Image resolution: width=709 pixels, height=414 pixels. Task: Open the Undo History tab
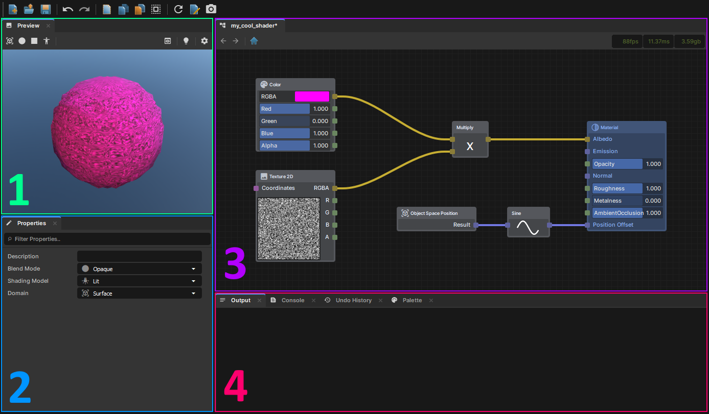coord(353,300)
